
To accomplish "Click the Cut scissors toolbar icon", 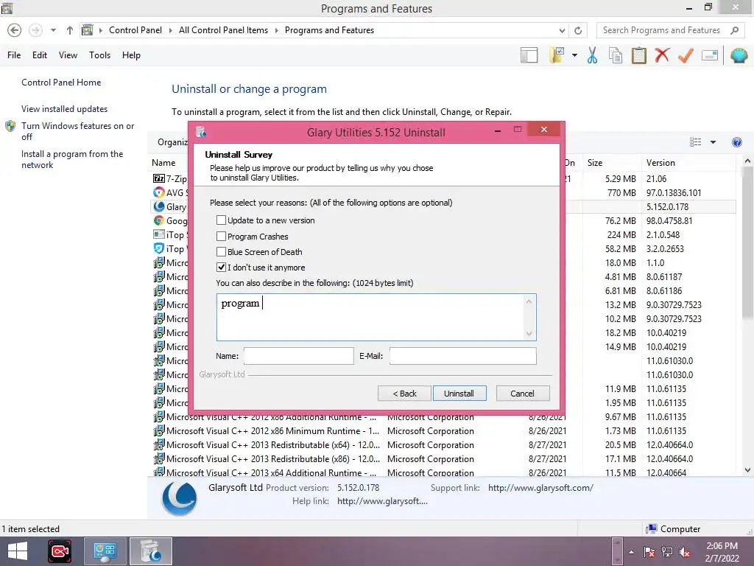I will tap(592, 55).
